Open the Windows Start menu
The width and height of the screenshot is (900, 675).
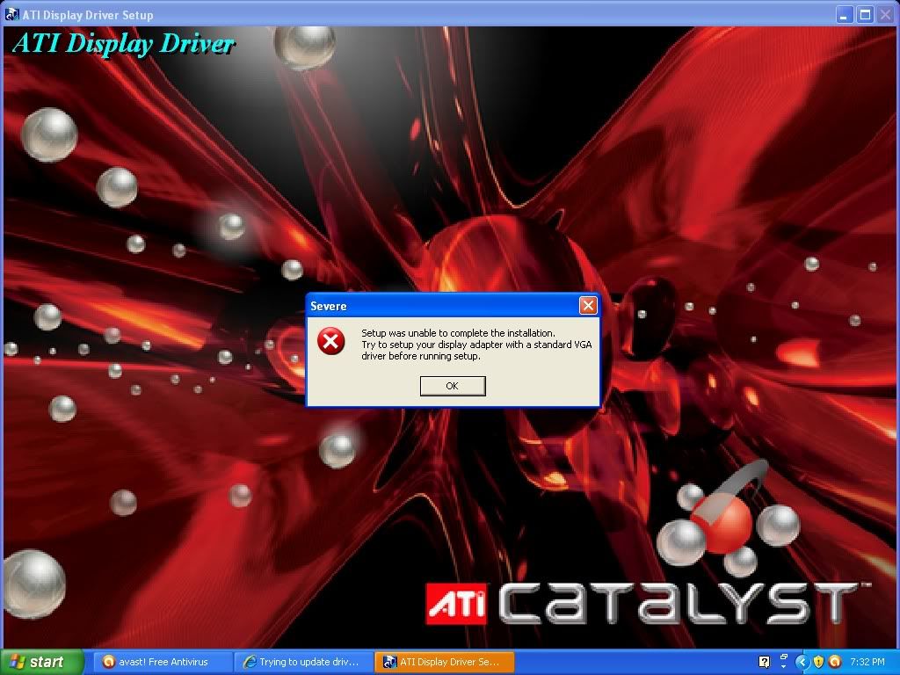point(41,662)
